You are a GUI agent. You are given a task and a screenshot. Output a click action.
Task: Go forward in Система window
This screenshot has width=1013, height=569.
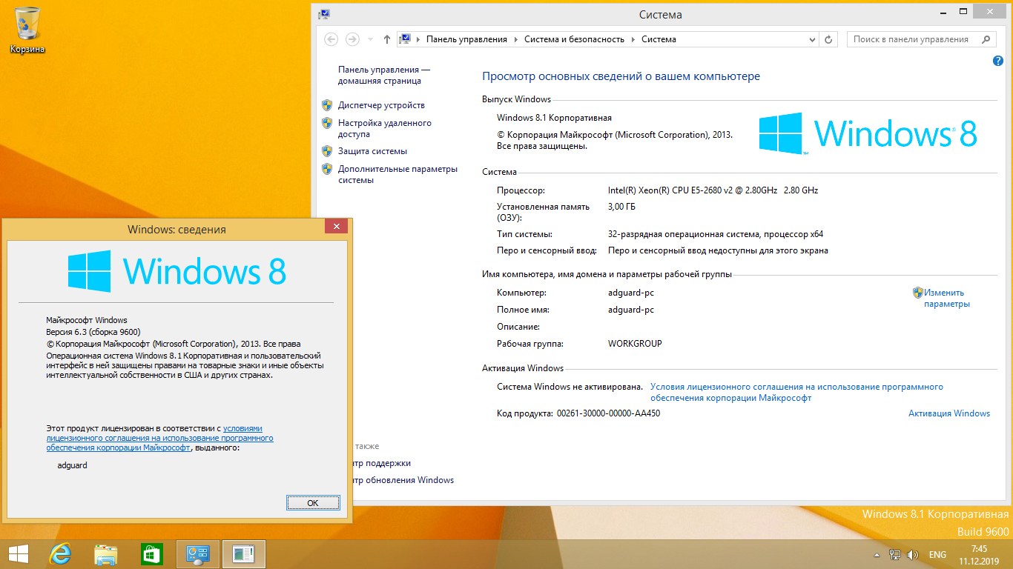(x=352, y=39)
